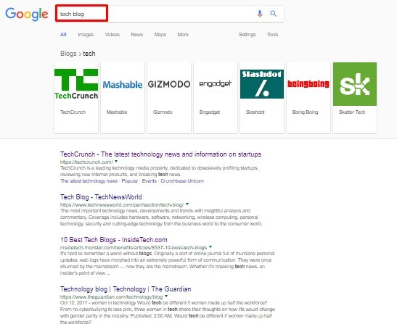Click the theguardian.com/technology/blog URL text
397x332 pixels.
111,297
